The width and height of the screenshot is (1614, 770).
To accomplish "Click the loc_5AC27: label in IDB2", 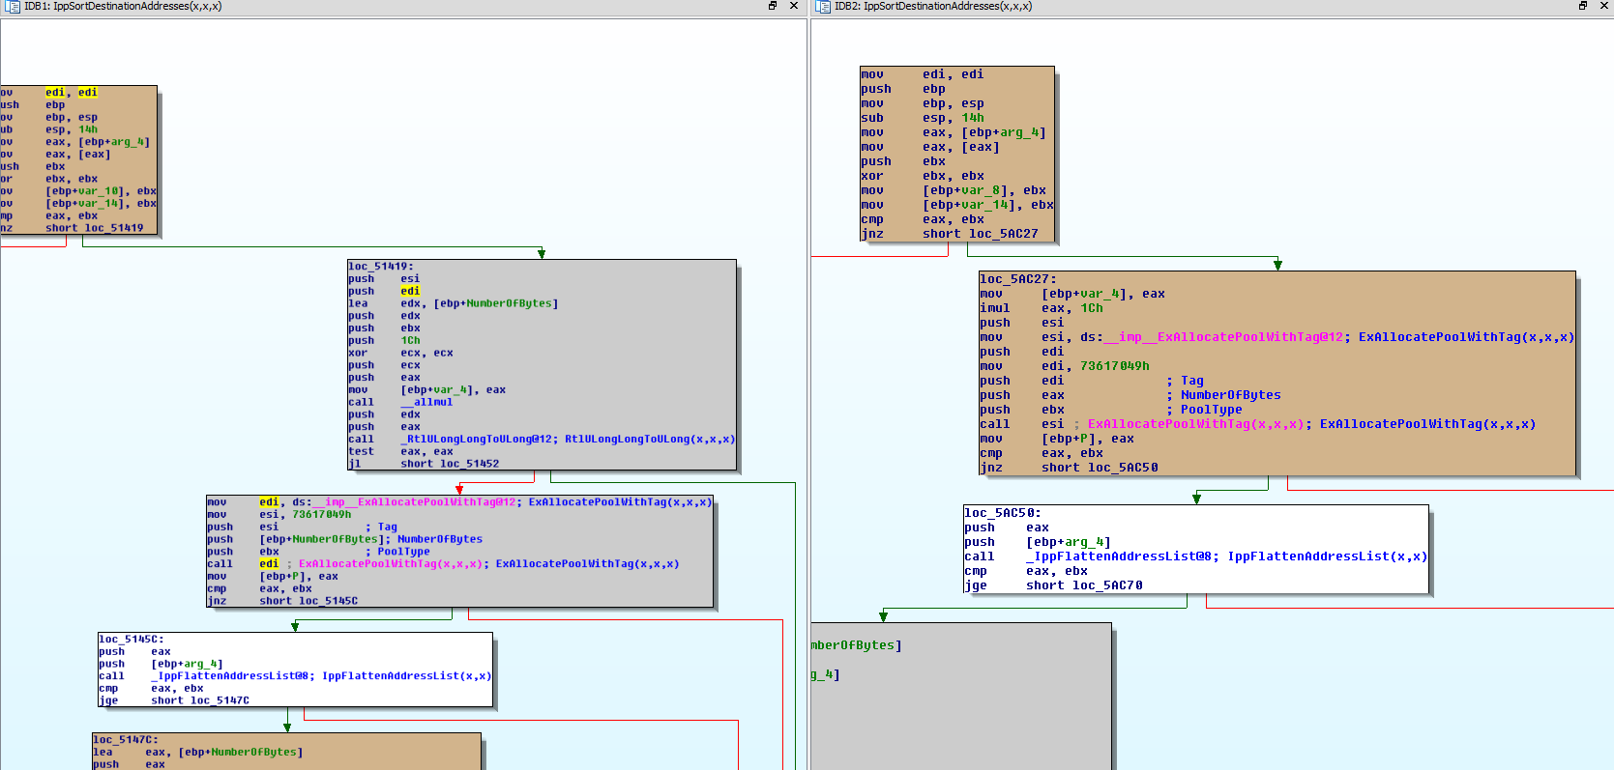I will click(1018, 279).
